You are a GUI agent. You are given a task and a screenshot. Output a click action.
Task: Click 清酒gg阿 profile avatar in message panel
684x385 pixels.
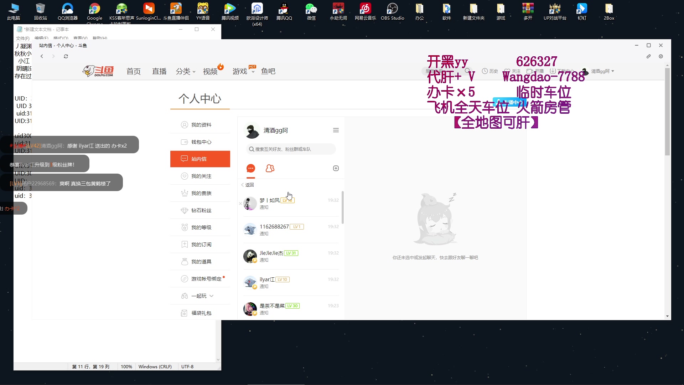pos(252,131)
